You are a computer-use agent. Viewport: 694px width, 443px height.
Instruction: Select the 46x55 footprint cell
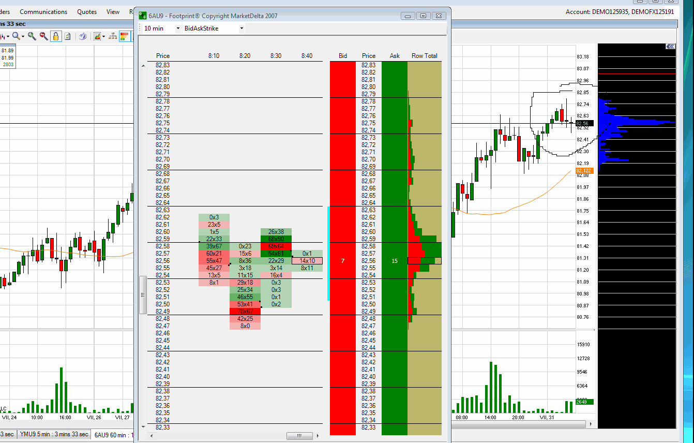tap(245, 297)
